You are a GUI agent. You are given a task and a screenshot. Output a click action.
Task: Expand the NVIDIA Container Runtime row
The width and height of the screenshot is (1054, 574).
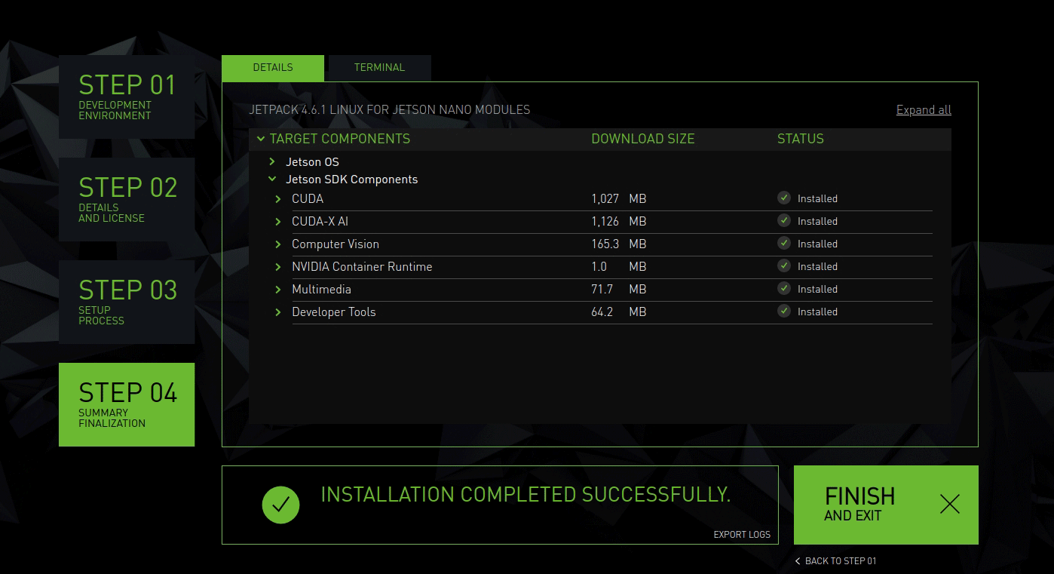278,267
